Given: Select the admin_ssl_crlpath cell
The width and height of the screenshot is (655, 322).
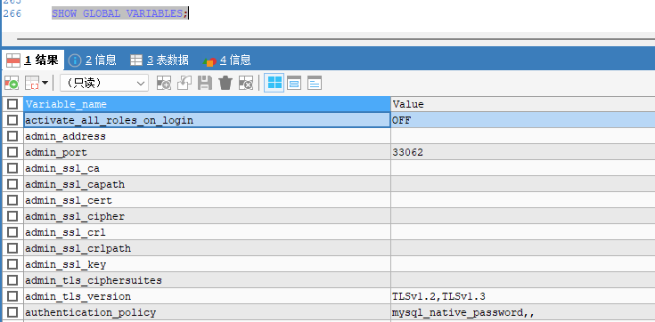Looking at the screenshot, I should (x=207, y=248).
